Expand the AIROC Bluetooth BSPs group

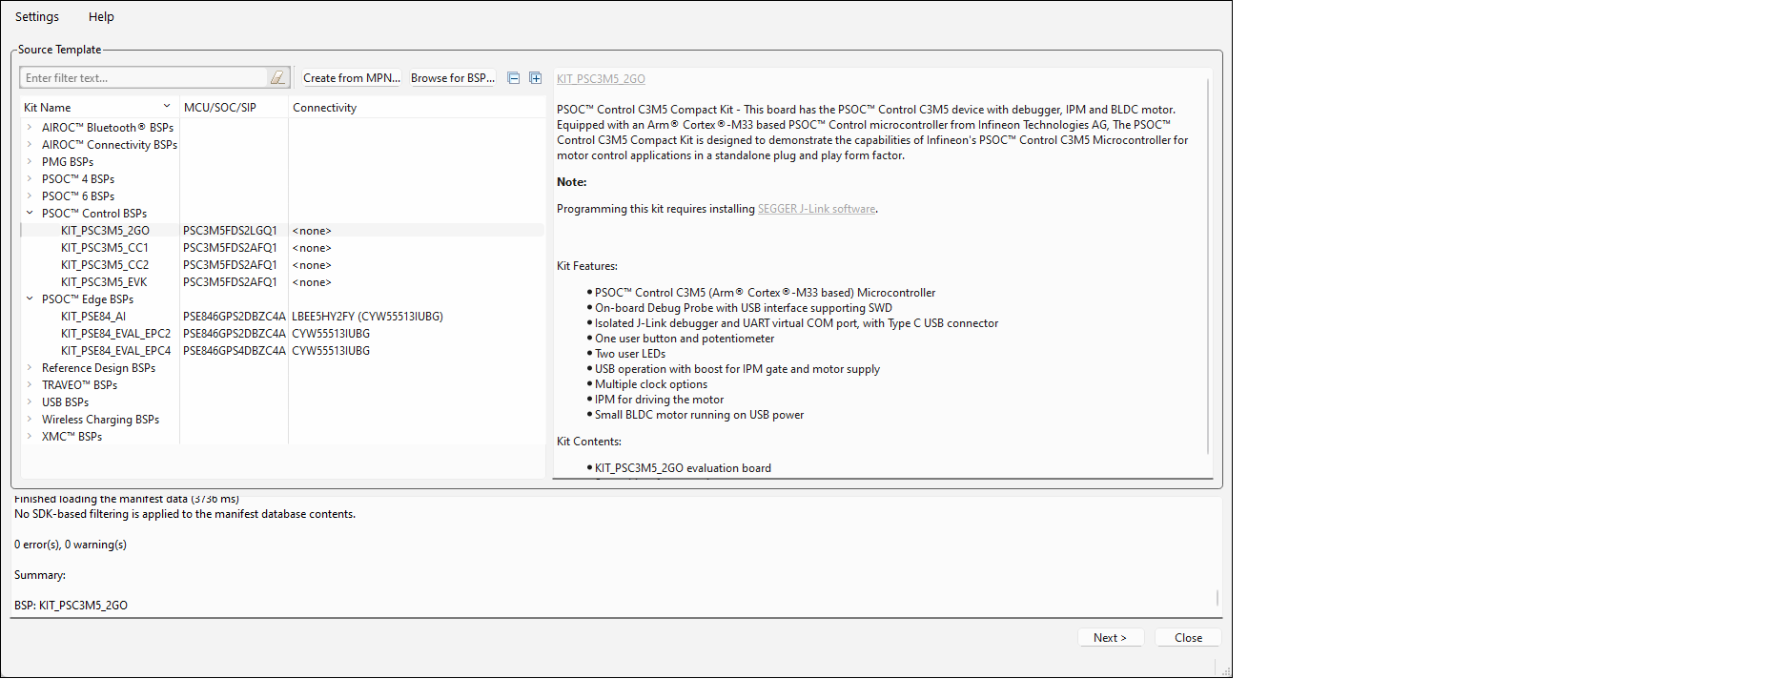tap(30, 127)
